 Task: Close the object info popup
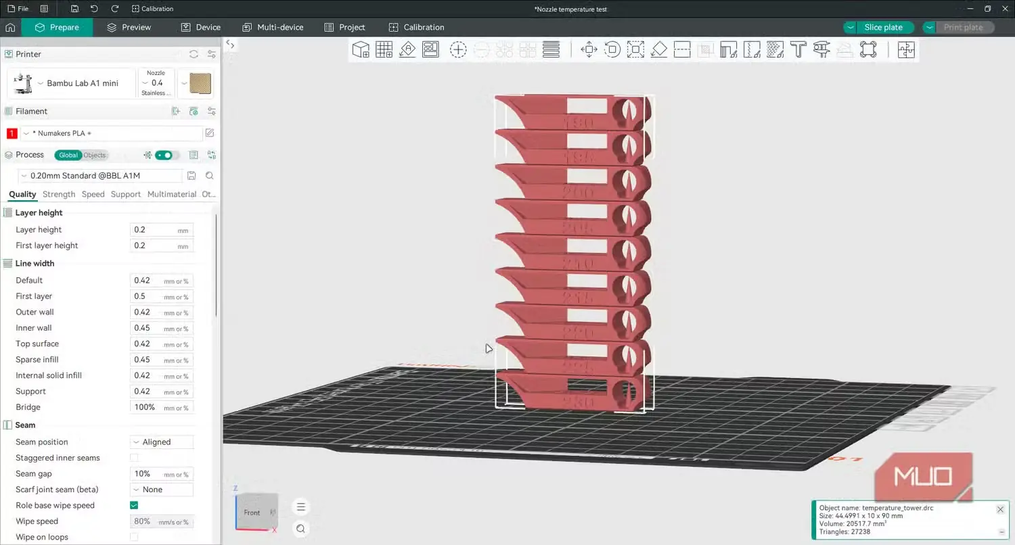[1000, 509]
